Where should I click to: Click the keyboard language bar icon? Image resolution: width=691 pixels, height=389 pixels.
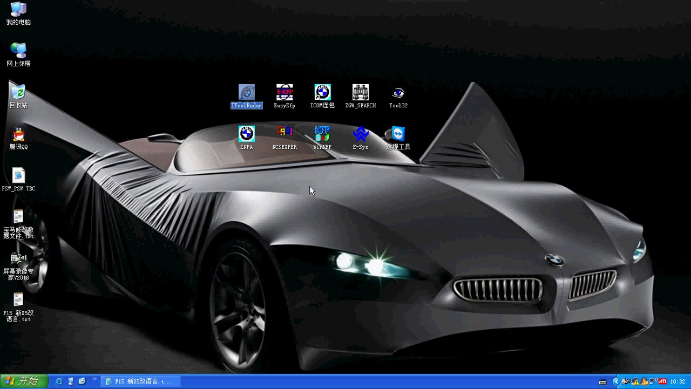click(x=602, y=382)
